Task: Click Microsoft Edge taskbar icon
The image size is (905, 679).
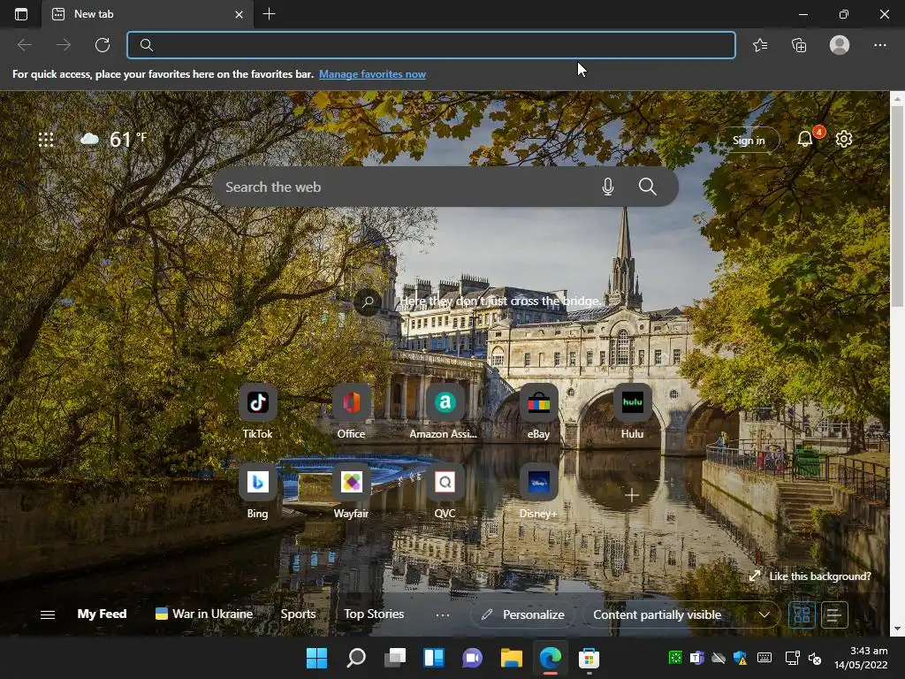Action: click(x=550, y=658)
